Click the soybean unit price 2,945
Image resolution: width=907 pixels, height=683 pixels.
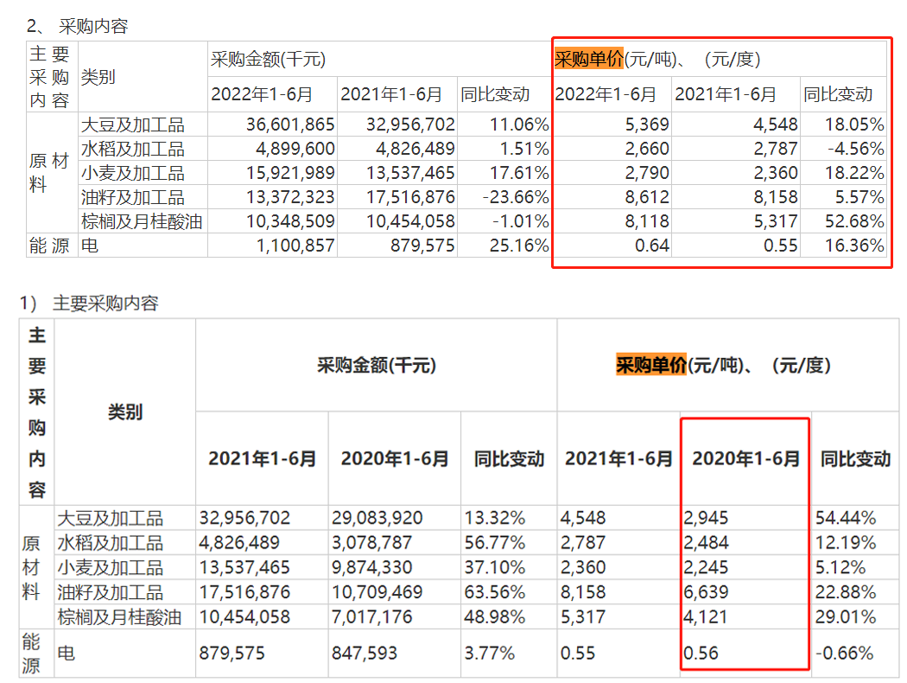pyautogui.click(x=707, y=519)
